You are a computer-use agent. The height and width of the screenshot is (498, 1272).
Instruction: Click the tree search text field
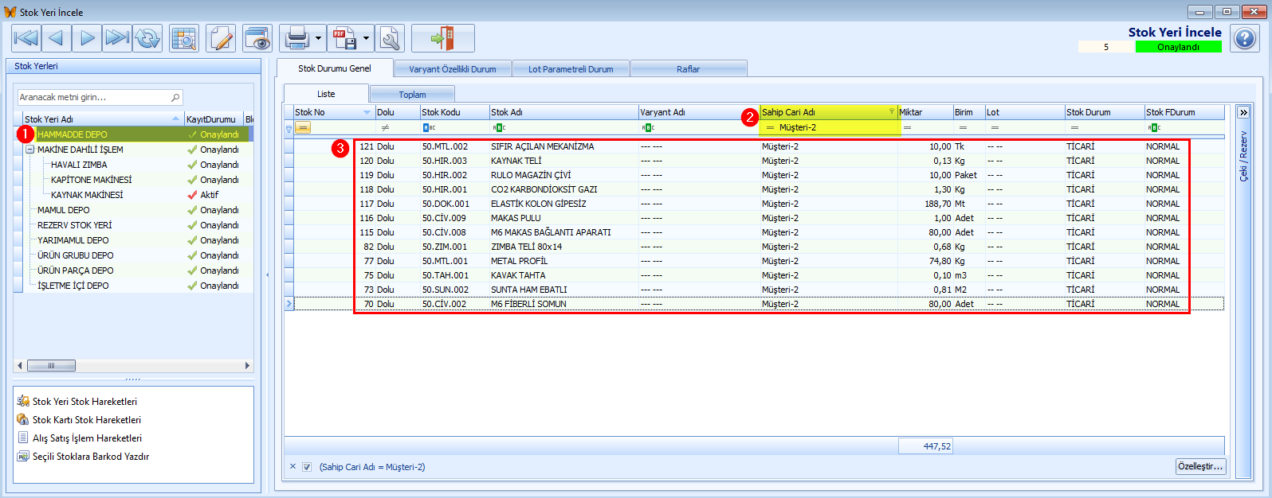94,97
